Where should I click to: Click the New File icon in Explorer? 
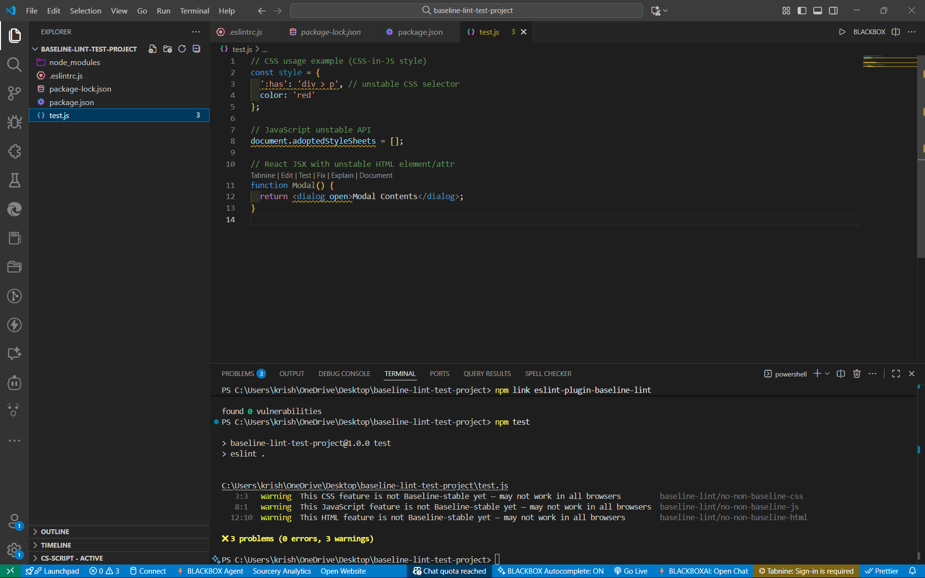tap(152, 49)
